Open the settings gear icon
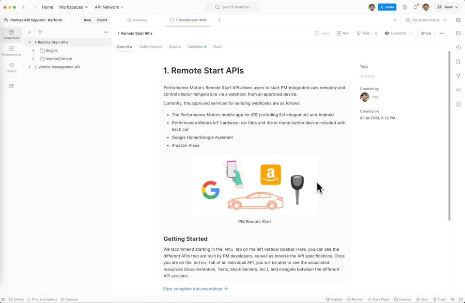Image resolution: width=465 pixels, height=303 pixels. point(404,7)
